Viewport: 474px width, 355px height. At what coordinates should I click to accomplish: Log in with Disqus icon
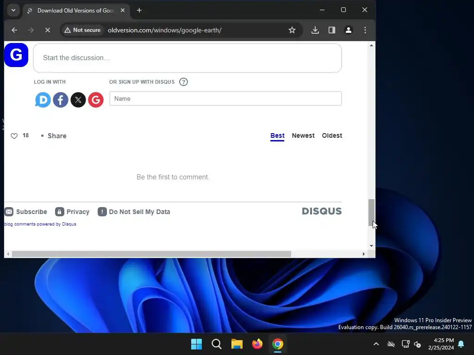43,100
